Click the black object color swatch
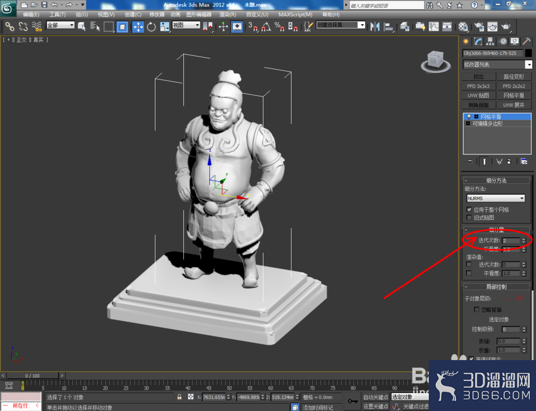536x411 pixels. [528, 53]
